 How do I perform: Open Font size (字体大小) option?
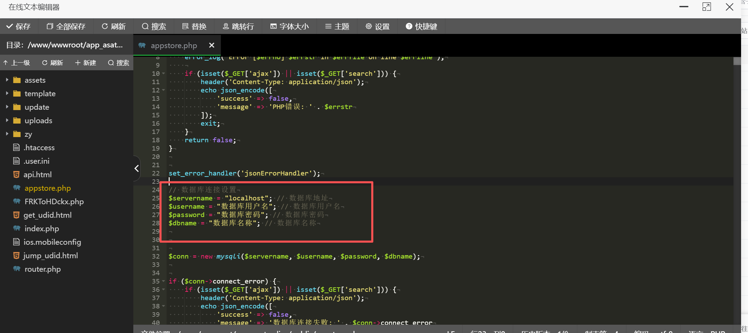[290, 26]
